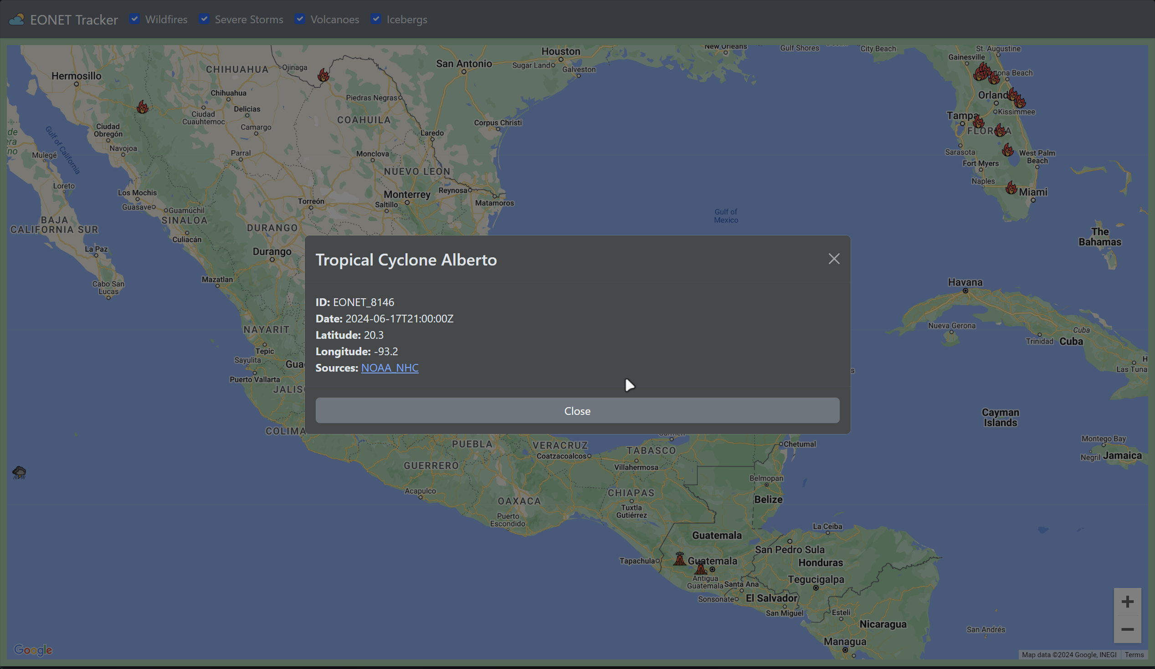
Task: Click the date 2024-06-17T21:00:00Z
Action: coord(399,319)
